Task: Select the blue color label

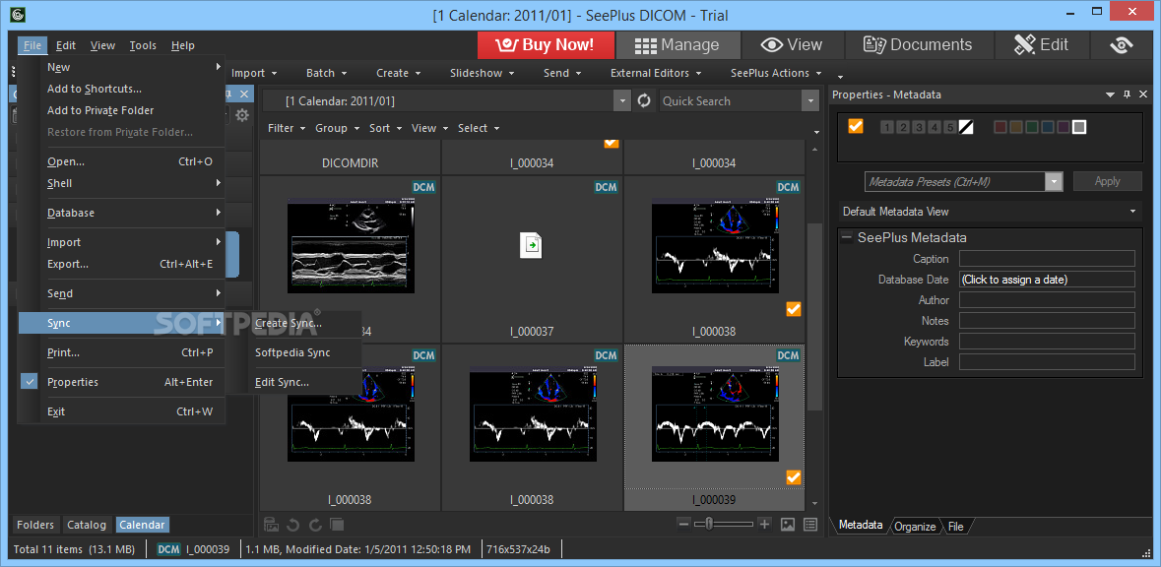Action: click(x=1048, y=127)
